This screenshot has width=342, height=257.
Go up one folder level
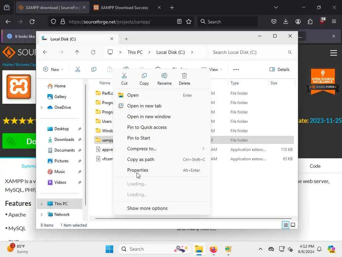(x=77, y=52)
